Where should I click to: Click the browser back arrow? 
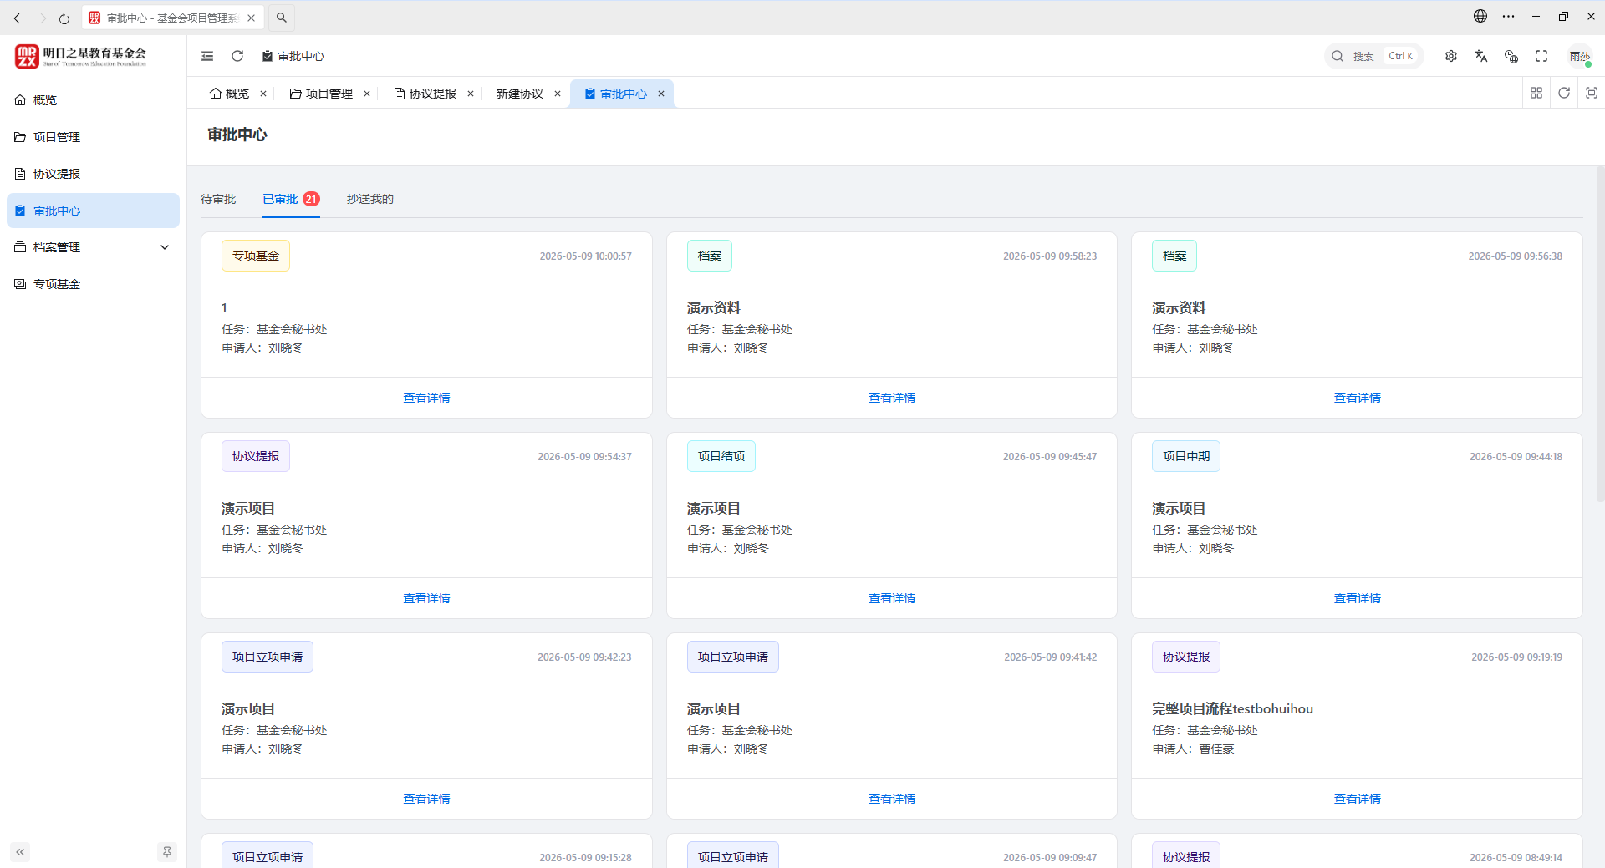tap(17, 18)
